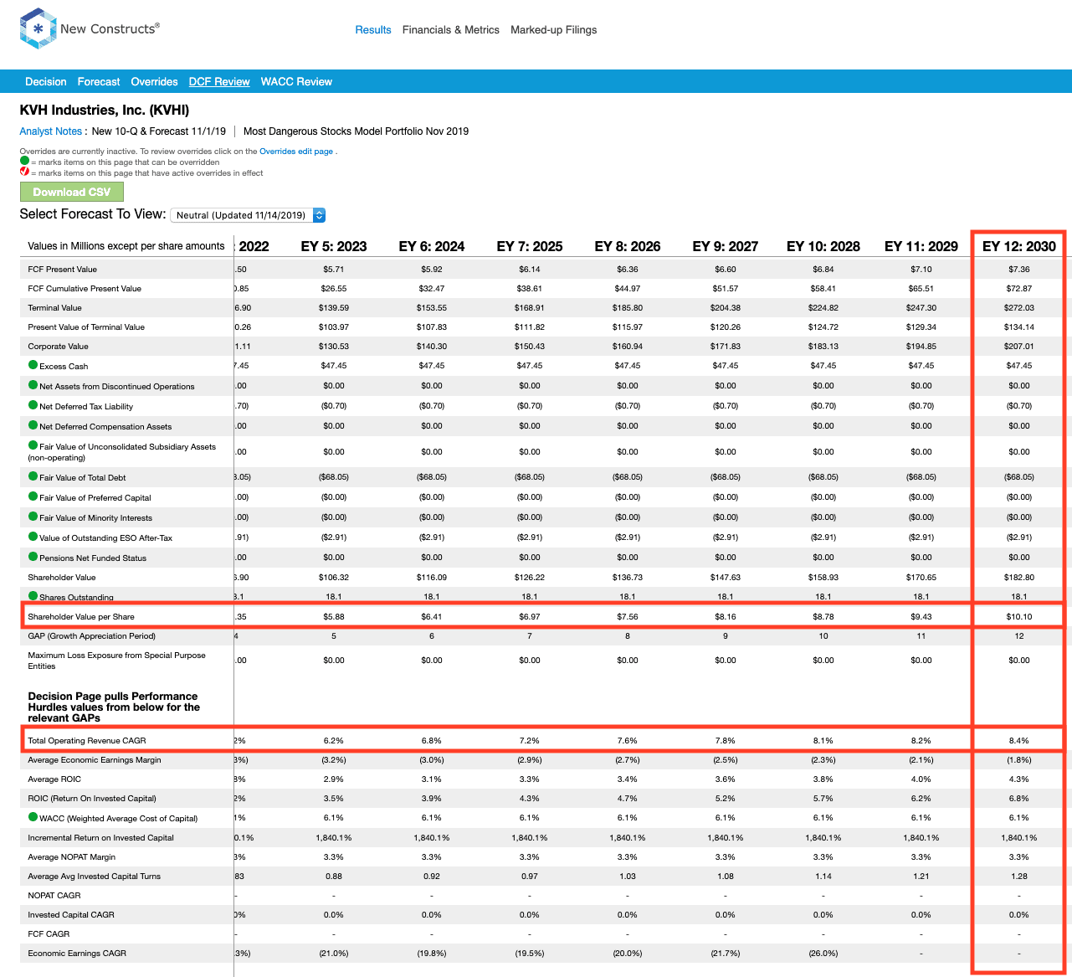Image resolution: width=1072 pixels, height=977 pixels.
Task: Click green dot beside Fair Value of Total Debt
Action: pyautogui.click(x=33, y=476)
